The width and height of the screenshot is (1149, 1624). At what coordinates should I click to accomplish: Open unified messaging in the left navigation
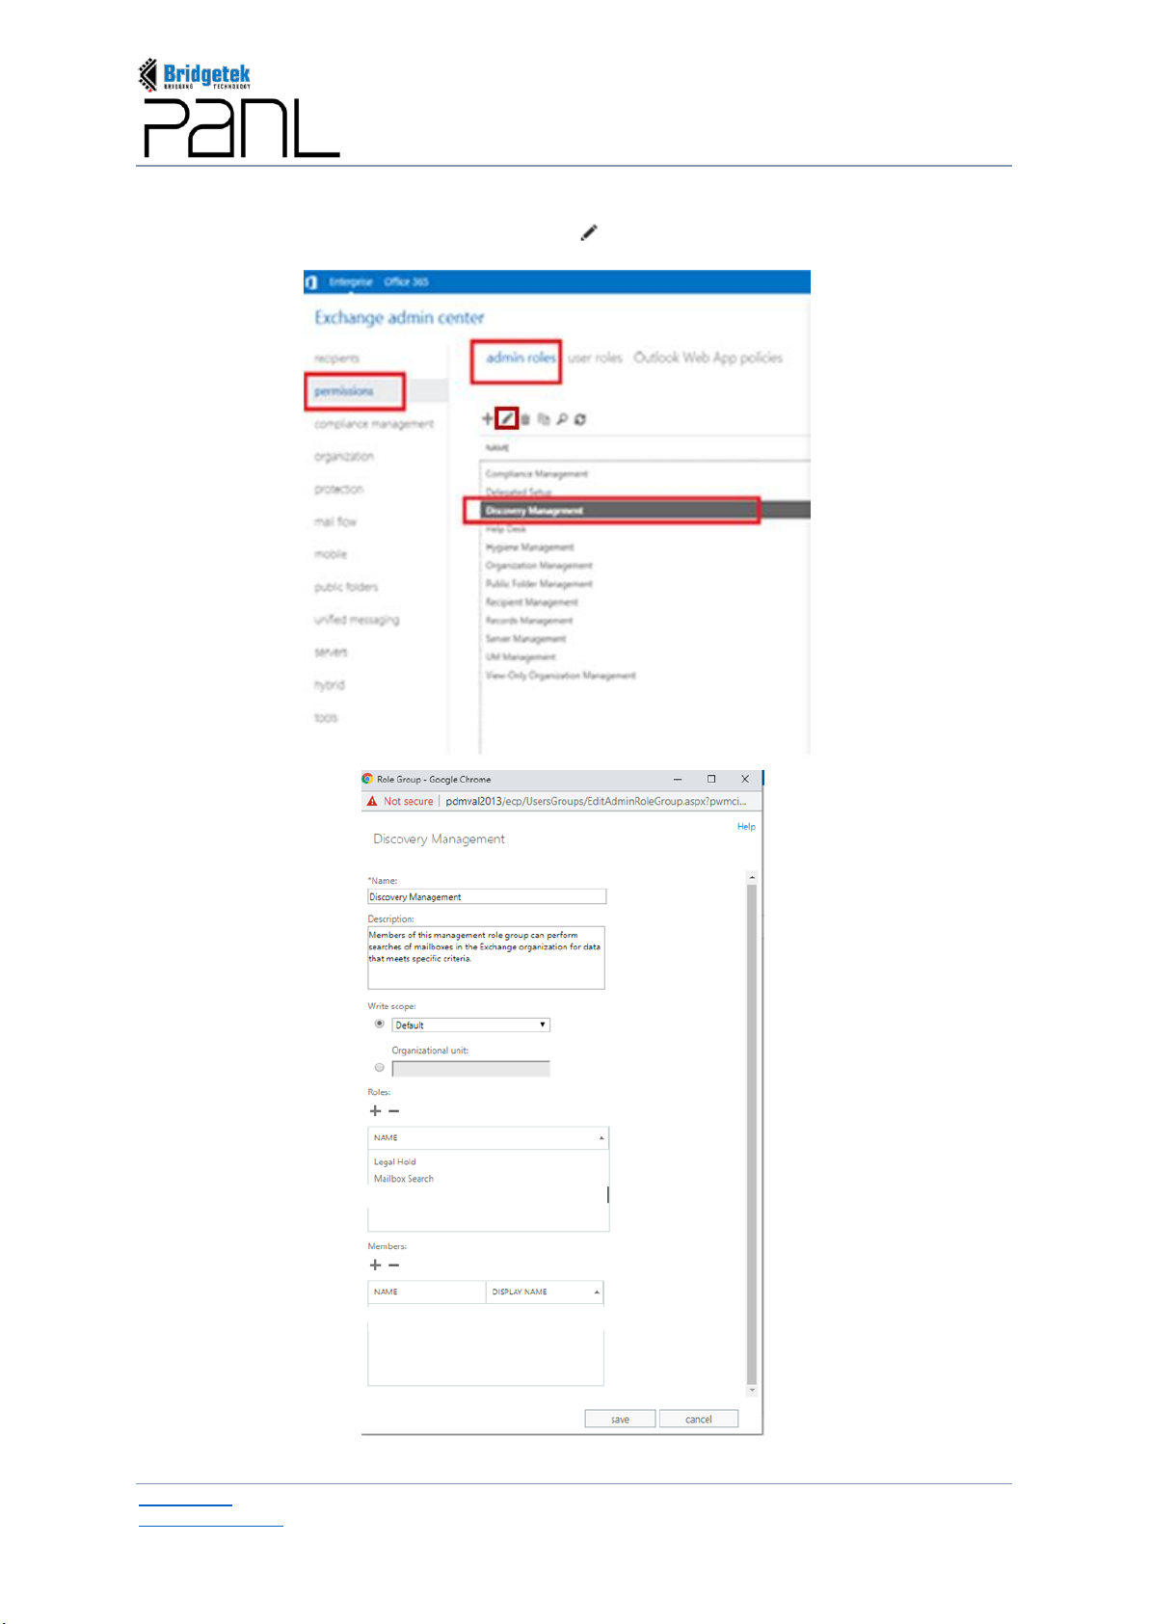click(x=357, y=621)
